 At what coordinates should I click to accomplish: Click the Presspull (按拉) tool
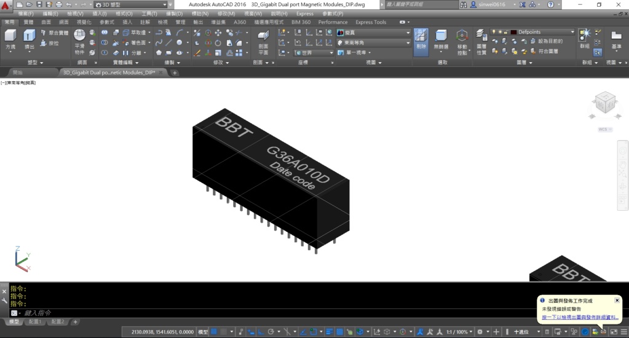point(50,43)
